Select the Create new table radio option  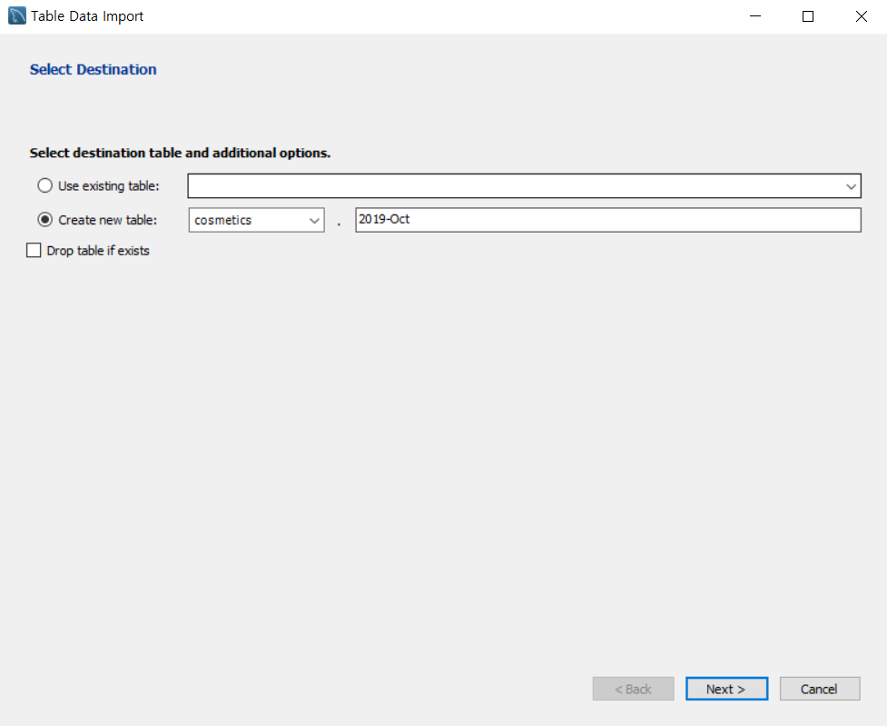click(44, 220)
